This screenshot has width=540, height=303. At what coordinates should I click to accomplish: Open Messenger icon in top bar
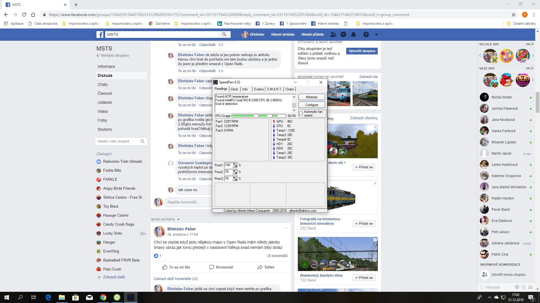[x=343, y=35]
